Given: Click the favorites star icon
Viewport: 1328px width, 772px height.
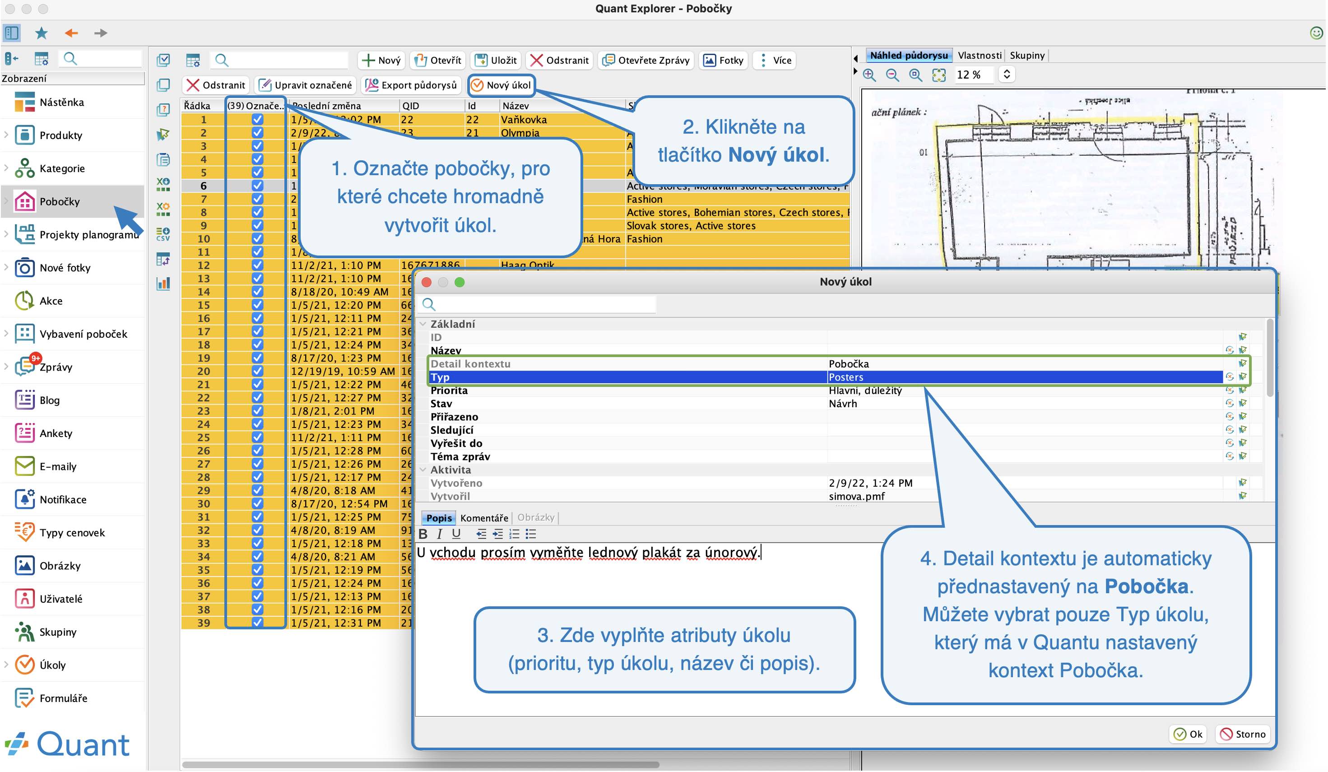Looking at the screenshot, I should (41, 33).
